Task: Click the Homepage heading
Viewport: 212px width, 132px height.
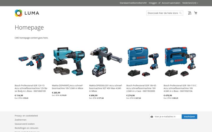Action: point(29,28)
